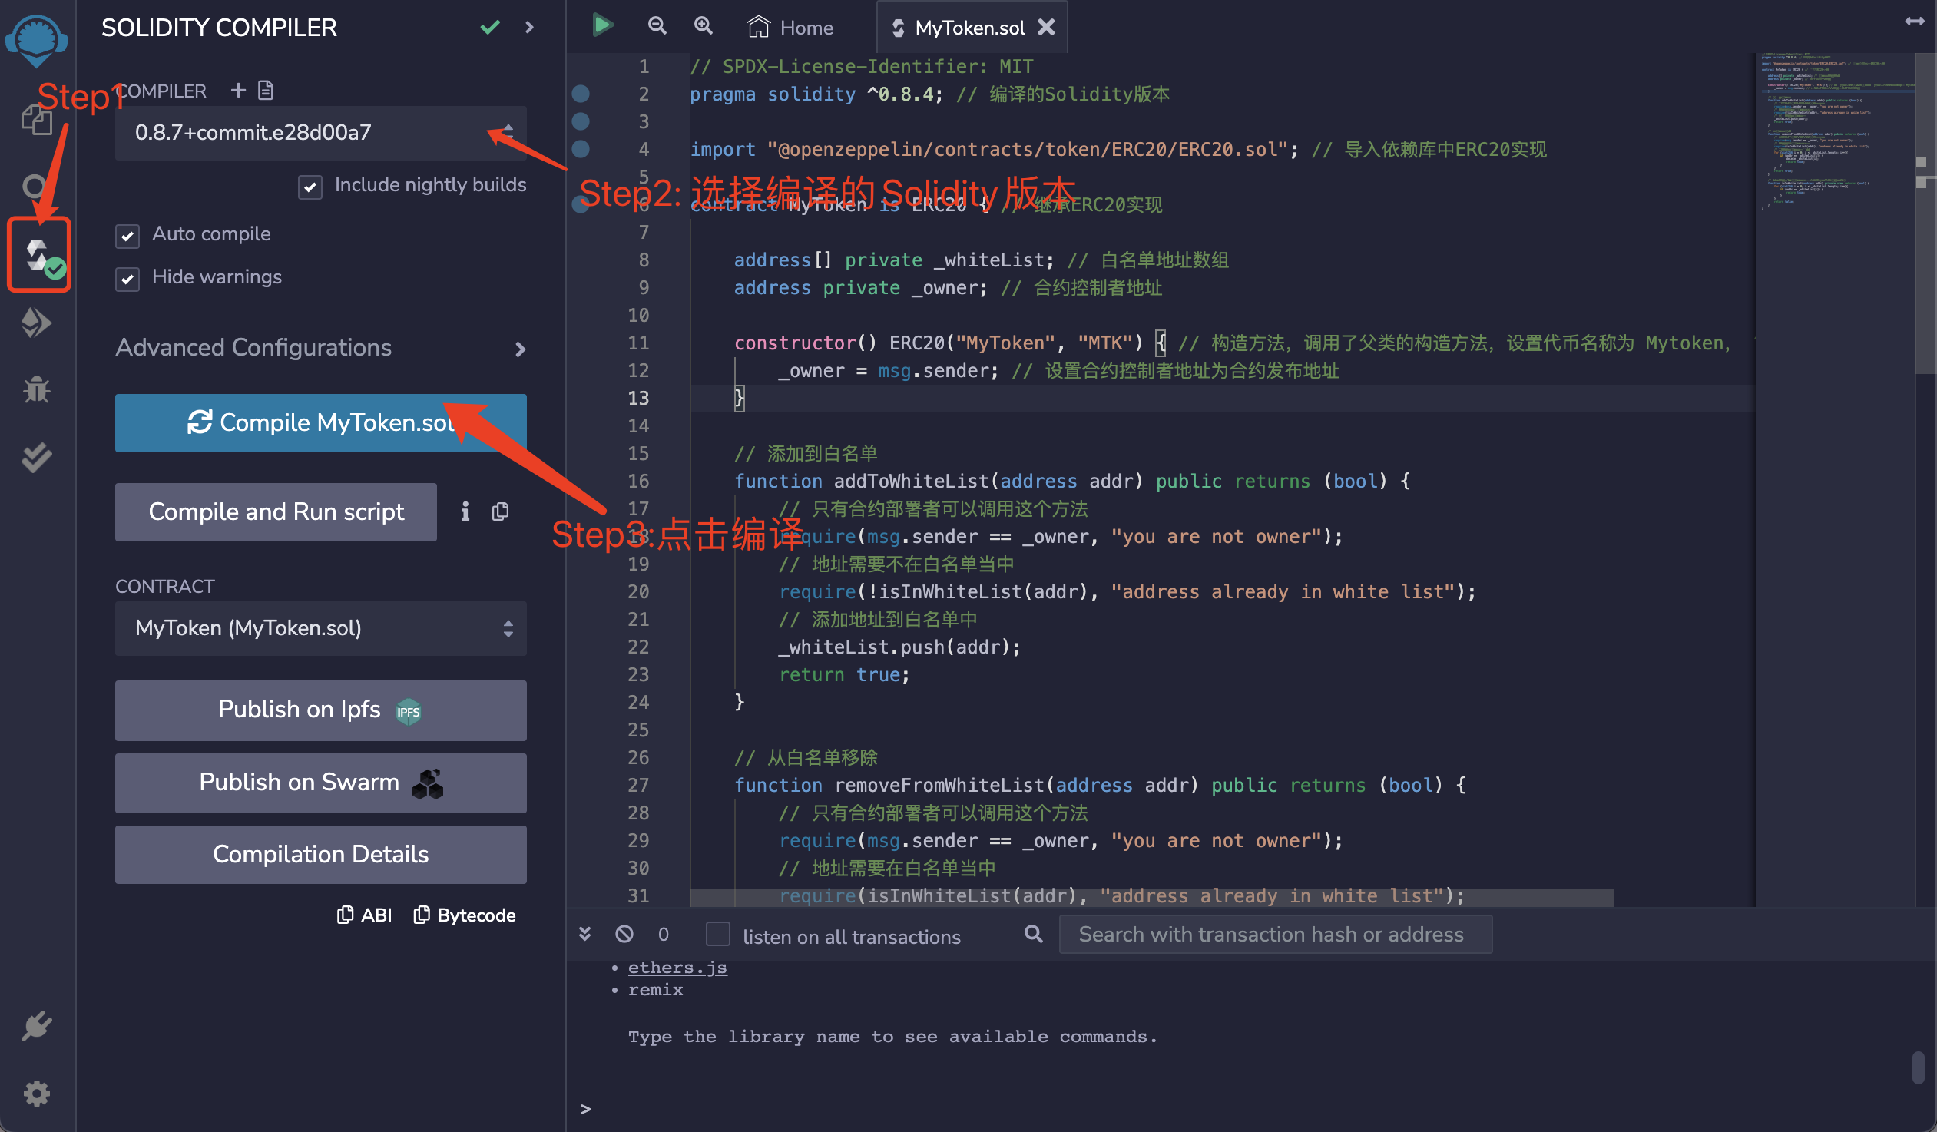Focus the transaction hash search field
The height and width of the screenshot is (1132, 1937).
[1275, 935]
